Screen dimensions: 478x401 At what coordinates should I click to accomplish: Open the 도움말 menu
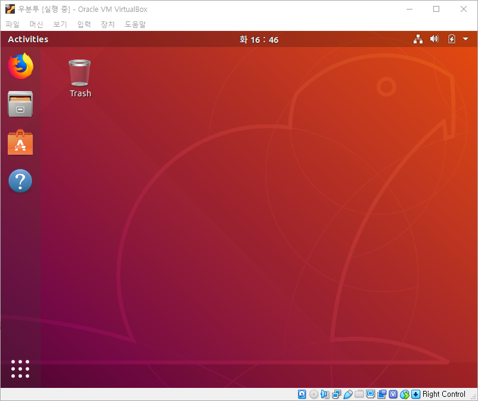[135, 24]
